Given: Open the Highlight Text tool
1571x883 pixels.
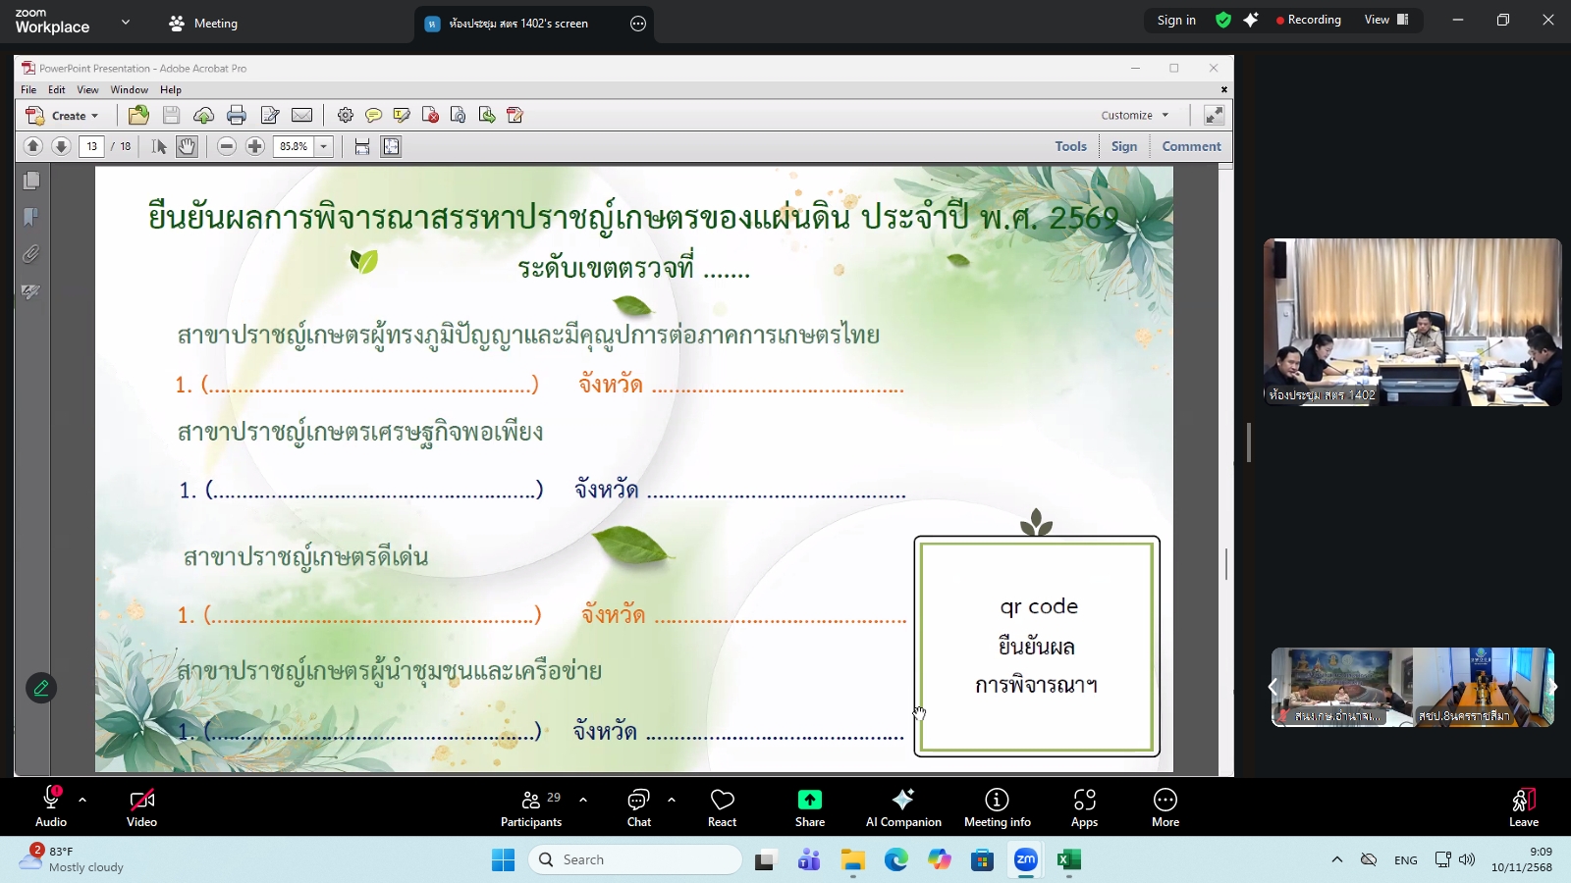Looking at the screenshot, I should tap(400, 115).
